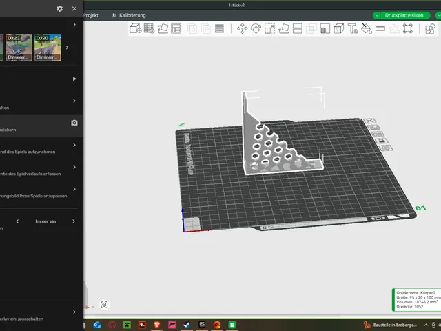Image resolution: width=441 pixels, height=331 pixels.
Task: Click the screenshot camera icon in overlay
Action: coord(74,123)
